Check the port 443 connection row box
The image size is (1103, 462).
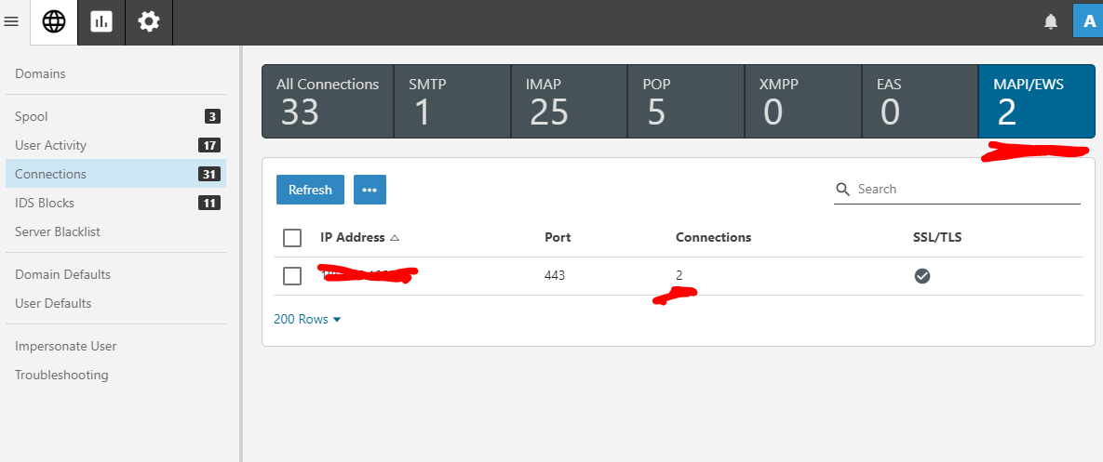(x=292, y=276)
